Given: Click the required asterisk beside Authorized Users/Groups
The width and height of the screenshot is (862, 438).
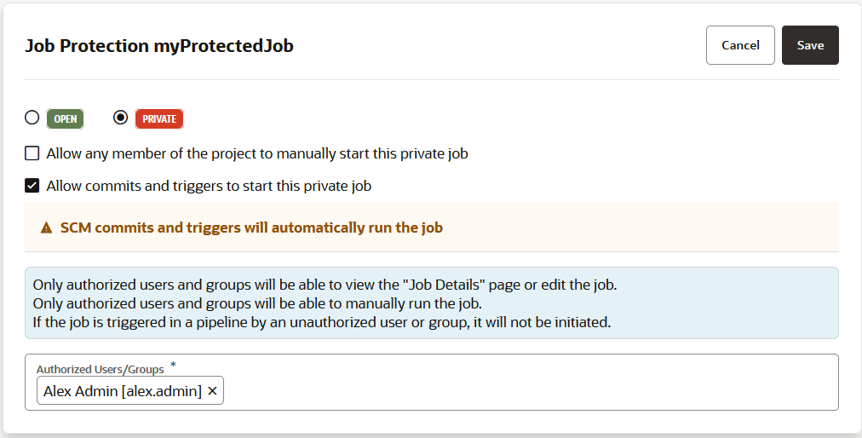Looking at the screenshot, I should click(x=174, y=366).
